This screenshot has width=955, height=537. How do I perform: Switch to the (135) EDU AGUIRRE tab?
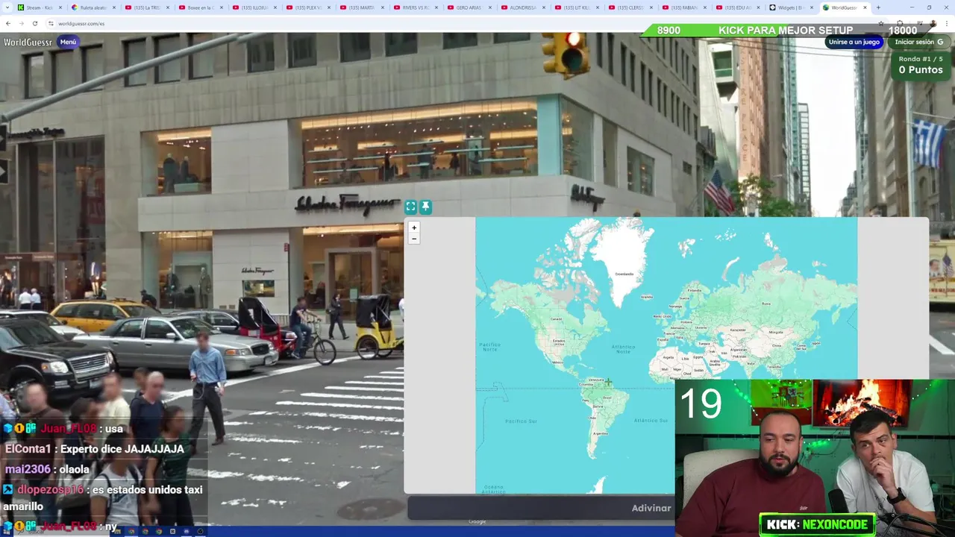(x=737, y=7)
